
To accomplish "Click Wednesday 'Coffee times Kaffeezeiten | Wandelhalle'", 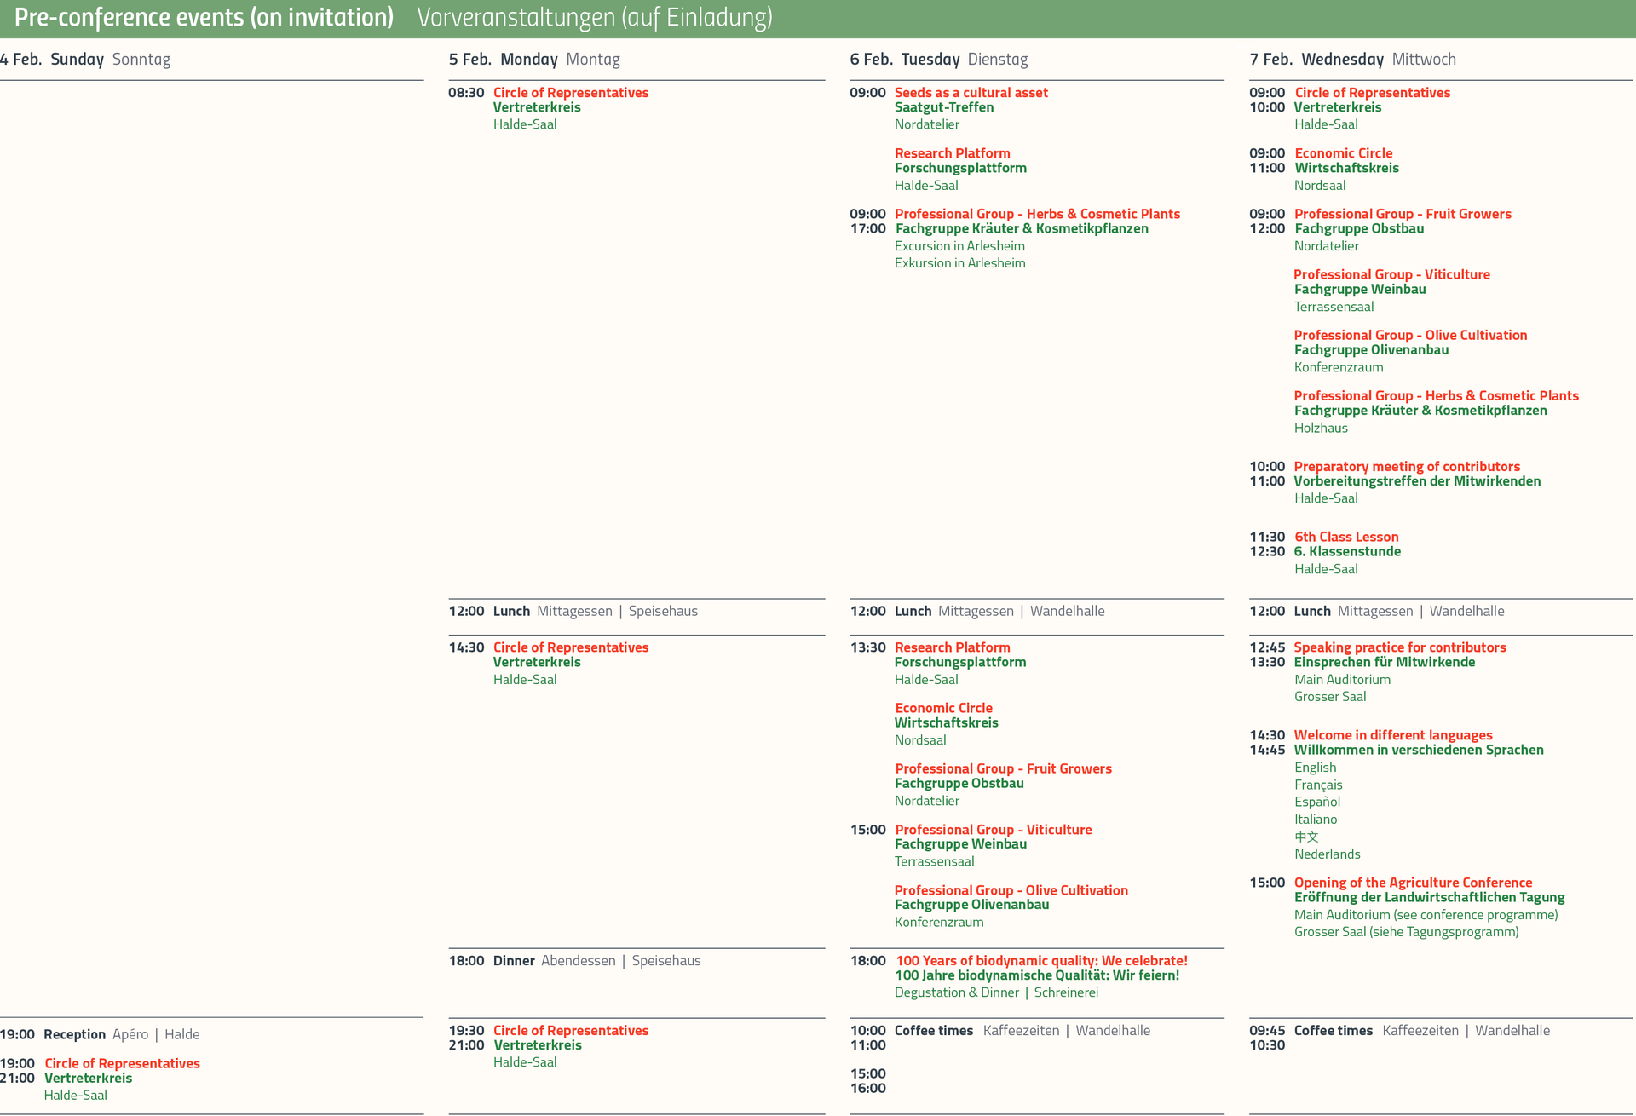I will click(1422, 1031).
